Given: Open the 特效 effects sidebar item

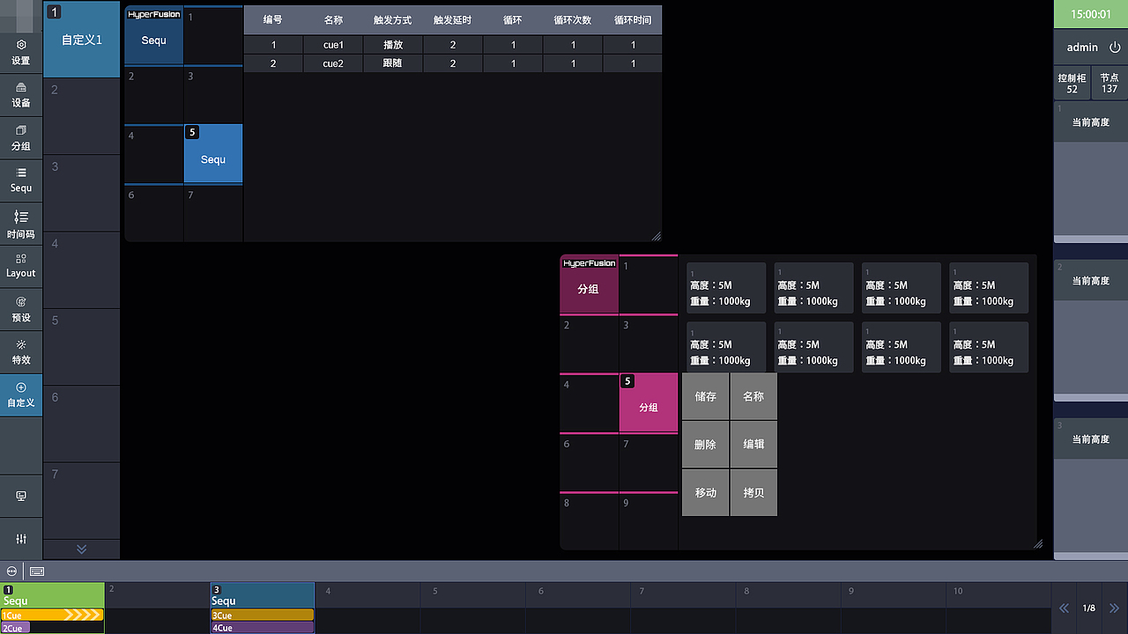Looking at the screenshot, I should coord(21,351).
